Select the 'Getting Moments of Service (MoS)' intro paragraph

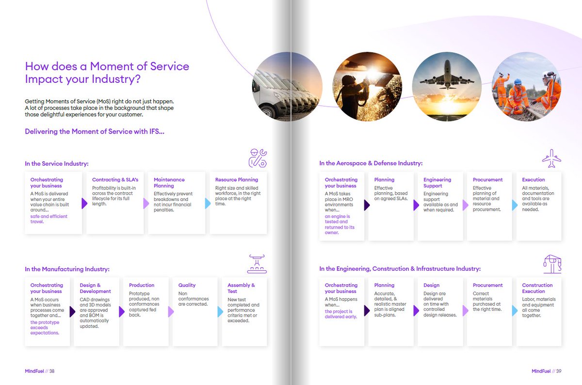point(99,108)
